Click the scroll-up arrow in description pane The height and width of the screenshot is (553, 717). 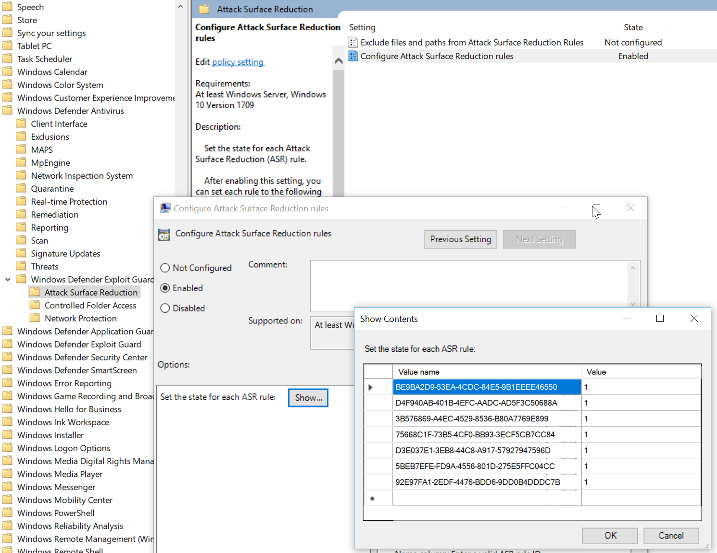tap(339, 61)
